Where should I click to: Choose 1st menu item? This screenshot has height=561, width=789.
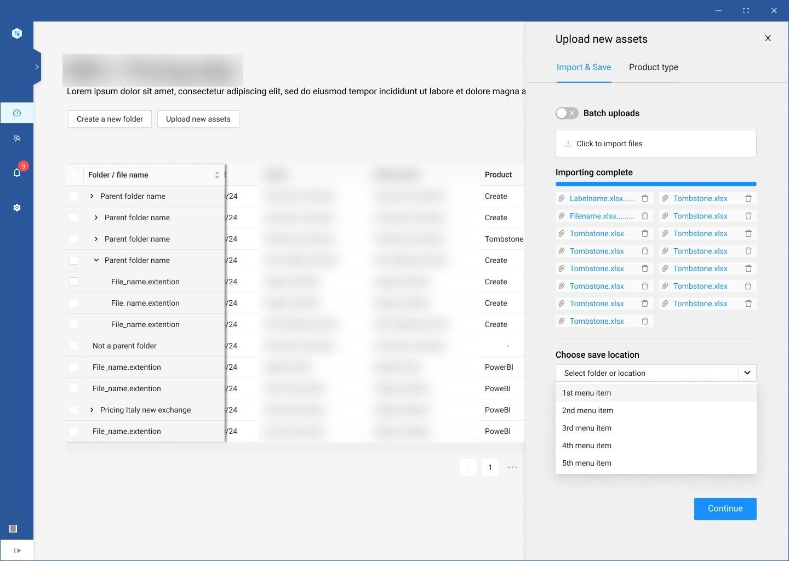(656, 393)
